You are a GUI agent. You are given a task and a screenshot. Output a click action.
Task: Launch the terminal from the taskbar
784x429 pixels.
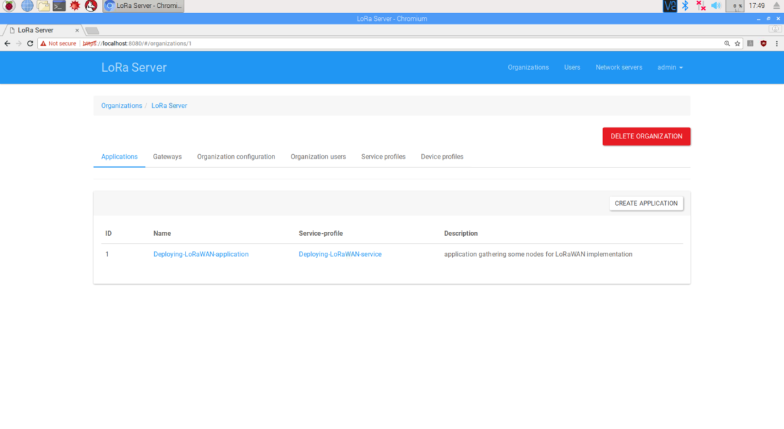coord(59,6)
